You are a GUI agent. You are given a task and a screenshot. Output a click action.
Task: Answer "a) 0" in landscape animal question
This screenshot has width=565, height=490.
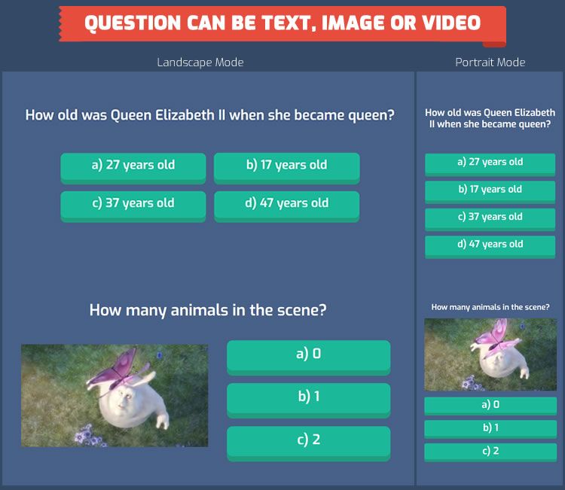(x=308, y=355)
